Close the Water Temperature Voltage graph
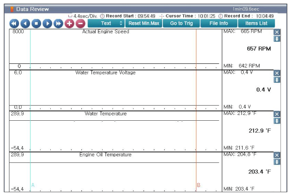 277,73
